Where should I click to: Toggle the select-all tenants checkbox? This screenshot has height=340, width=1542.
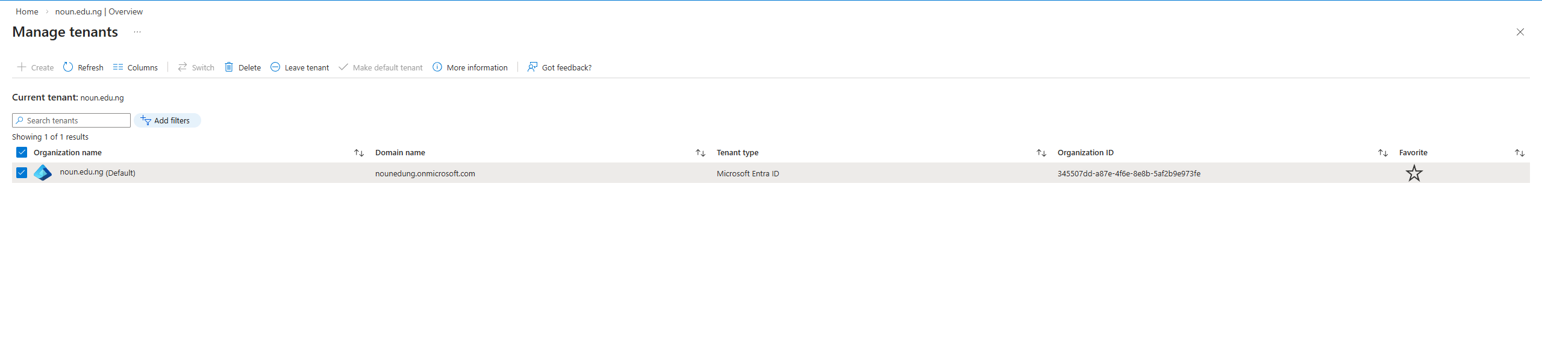point(22,152)
